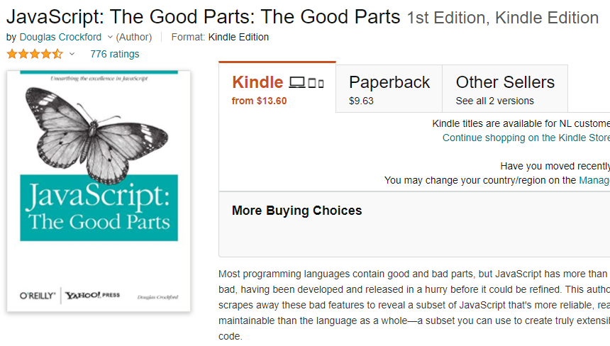Open the 776 ratings link
610x346 pixels.
point(114,54)
